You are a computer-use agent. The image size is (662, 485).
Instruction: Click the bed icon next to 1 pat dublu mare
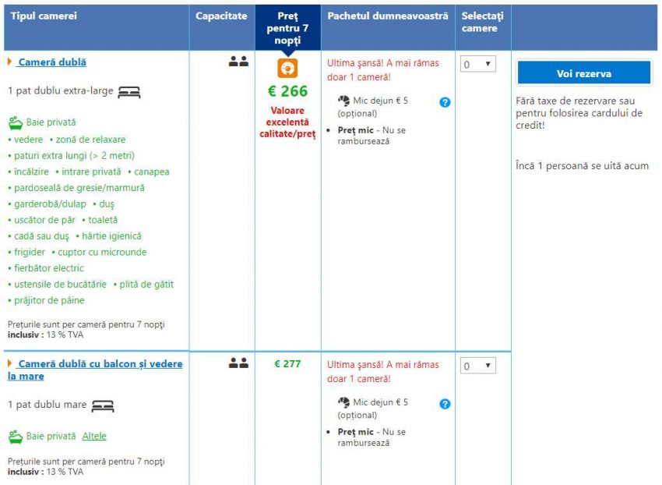click(x=103, y=405)
